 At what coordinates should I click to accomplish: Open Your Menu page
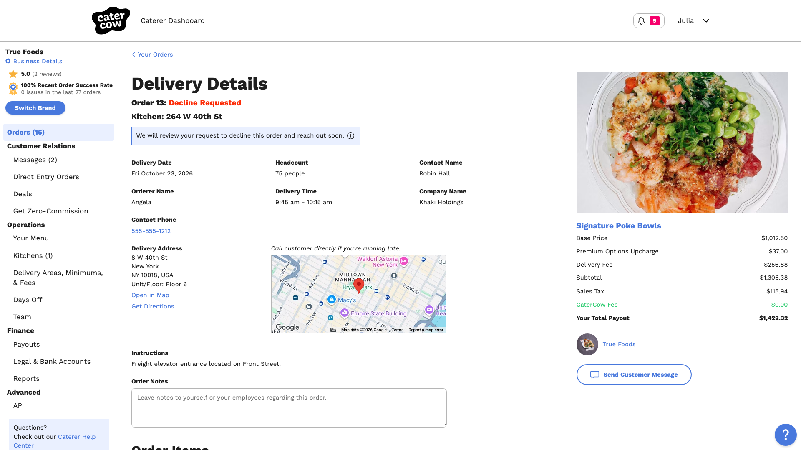[x=31, y=238]
